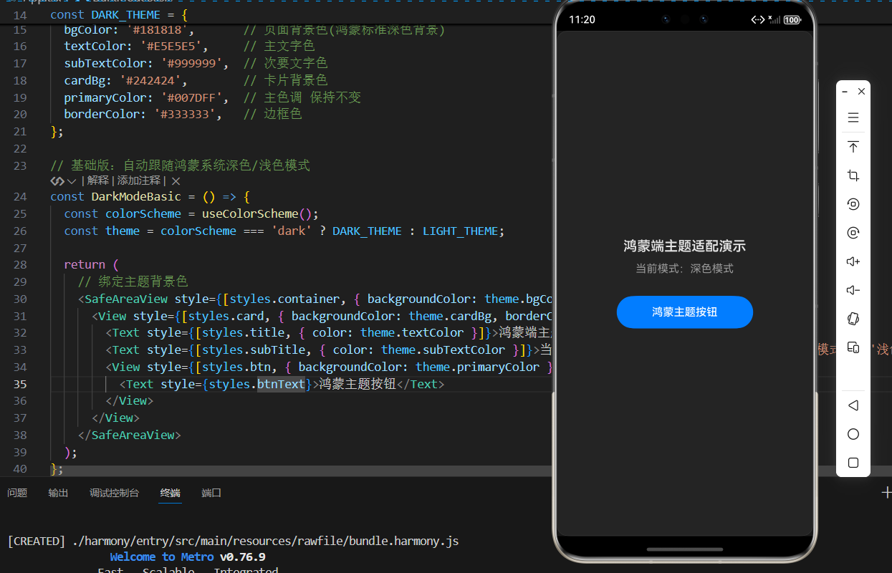892x573 pixels.
Task: Click the // 绑定主题背景色 comment
Action: pyautogui.click(x=133, y=281)
